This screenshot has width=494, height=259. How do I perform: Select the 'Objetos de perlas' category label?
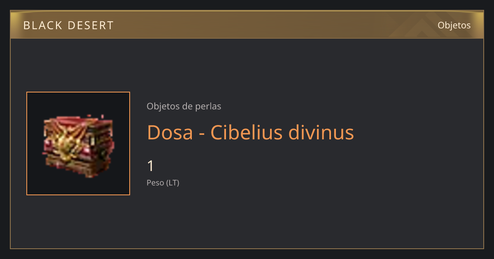[184, 106]
